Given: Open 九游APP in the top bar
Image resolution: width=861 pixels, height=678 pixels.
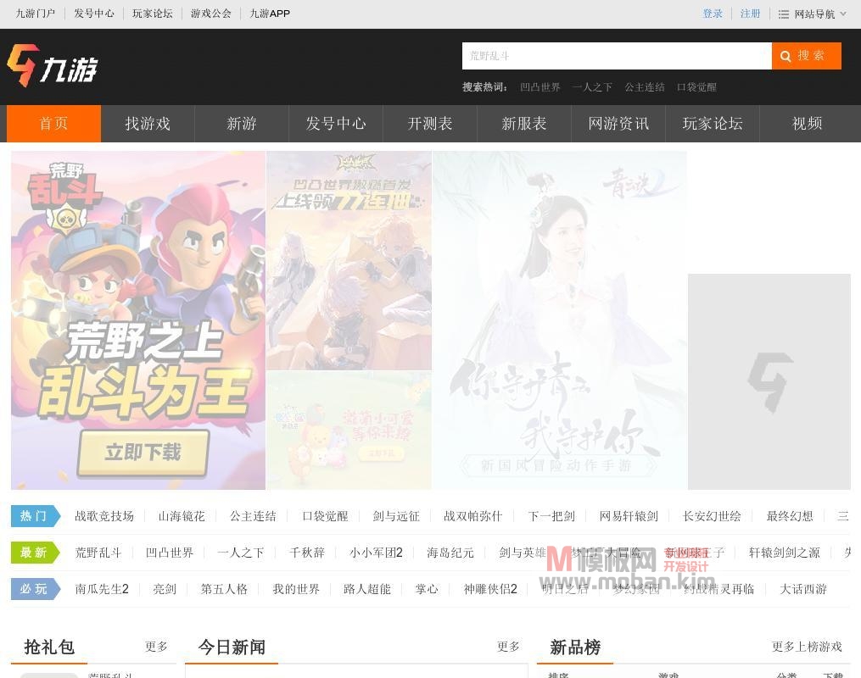Looking at the screenshot, I should pos(270,14).
